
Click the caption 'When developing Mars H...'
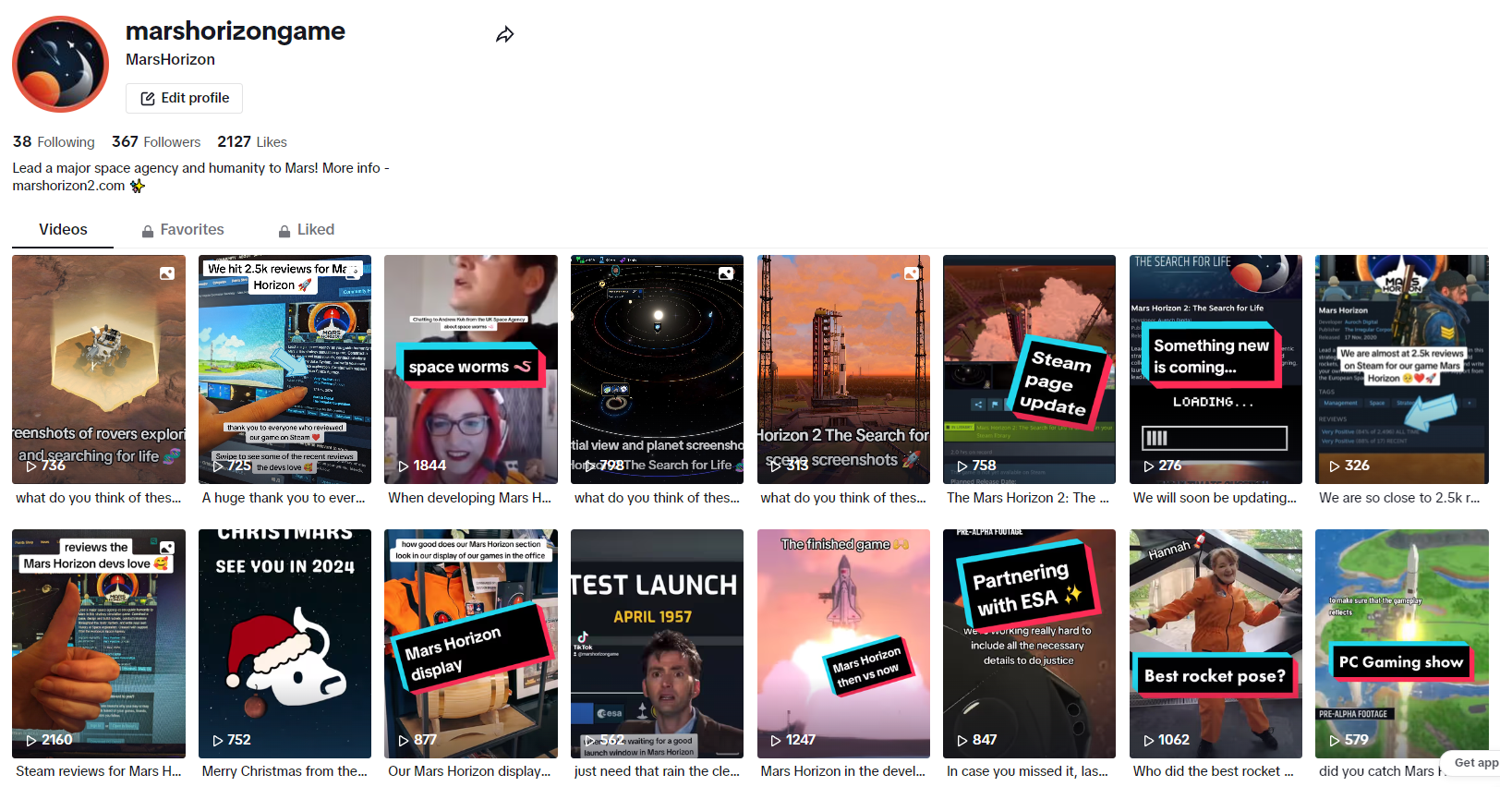pos(469,498)
